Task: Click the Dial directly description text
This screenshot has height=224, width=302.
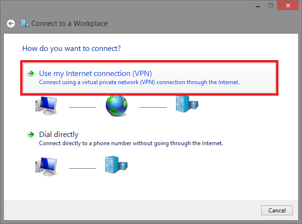Action: click(x=131, y=143)
